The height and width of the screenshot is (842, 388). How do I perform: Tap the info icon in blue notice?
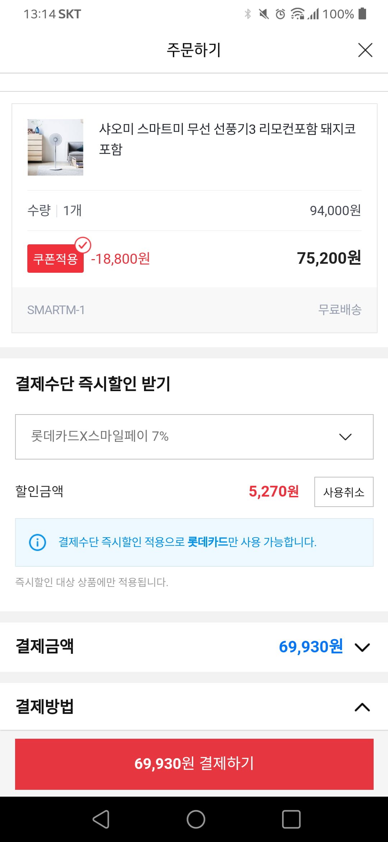tap(37, 542)
